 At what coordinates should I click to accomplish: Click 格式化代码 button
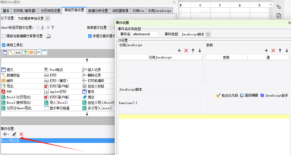[x=227, y=95]
